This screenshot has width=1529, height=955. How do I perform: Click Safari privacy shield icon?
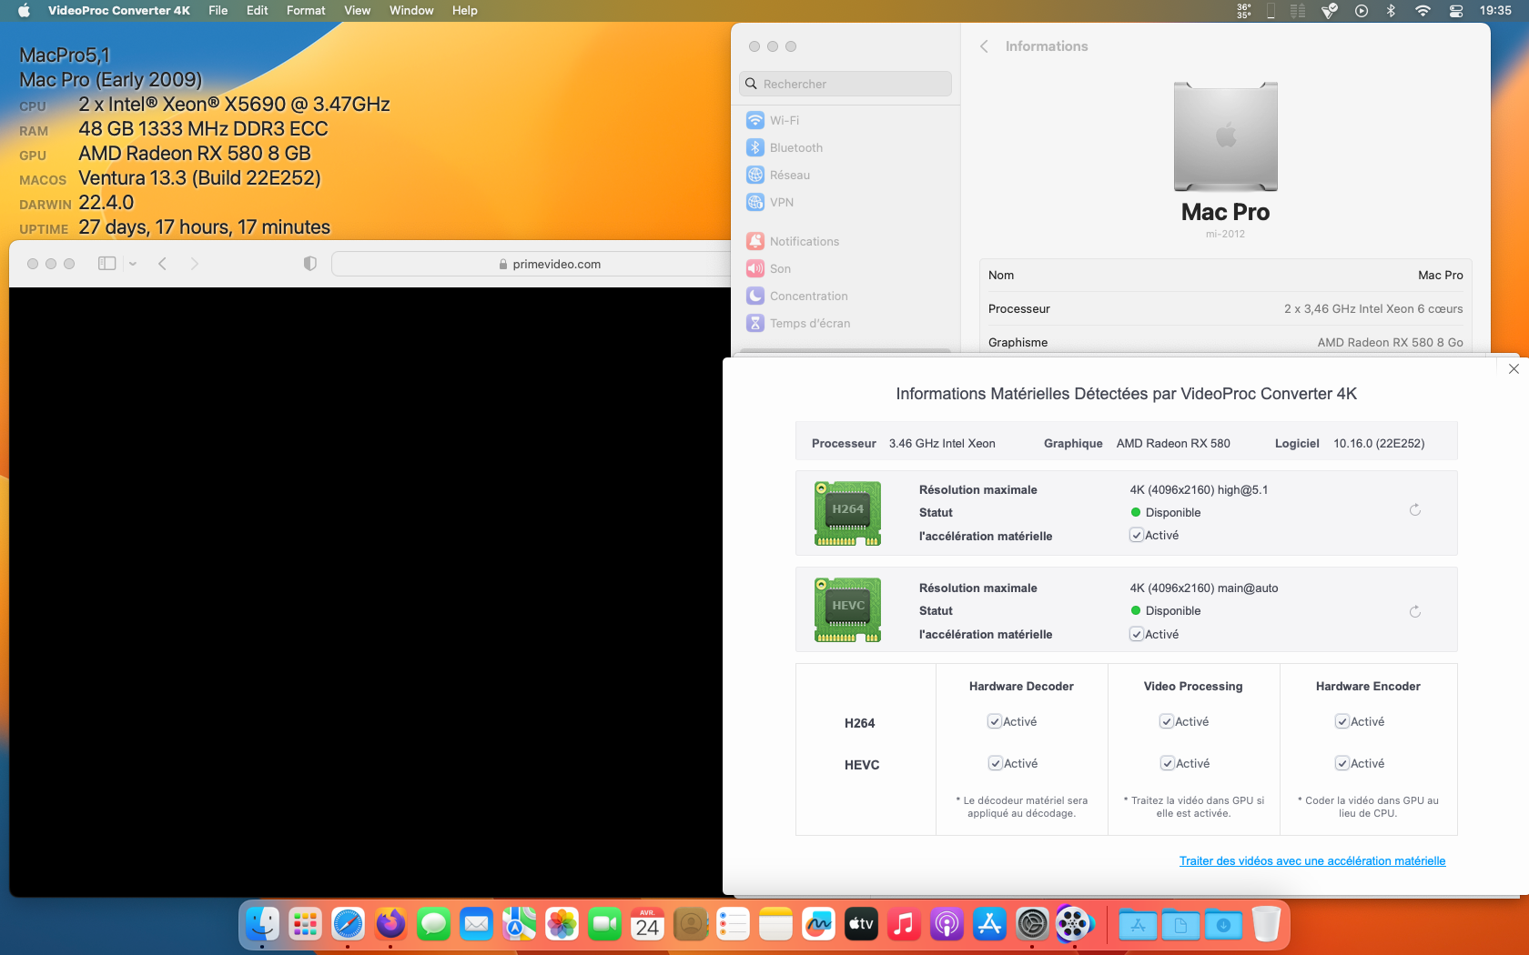click(x=310, y=264)
